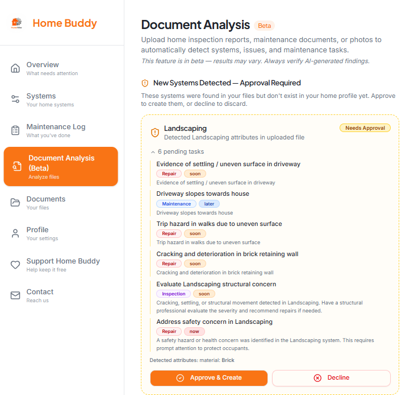Open the Systems menu item
Screen dimensions: 414x395
61,100
